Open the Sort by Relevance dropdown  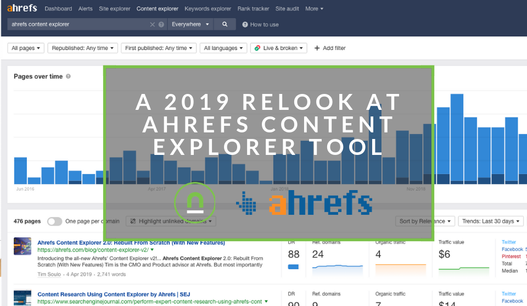click(425, 221)
